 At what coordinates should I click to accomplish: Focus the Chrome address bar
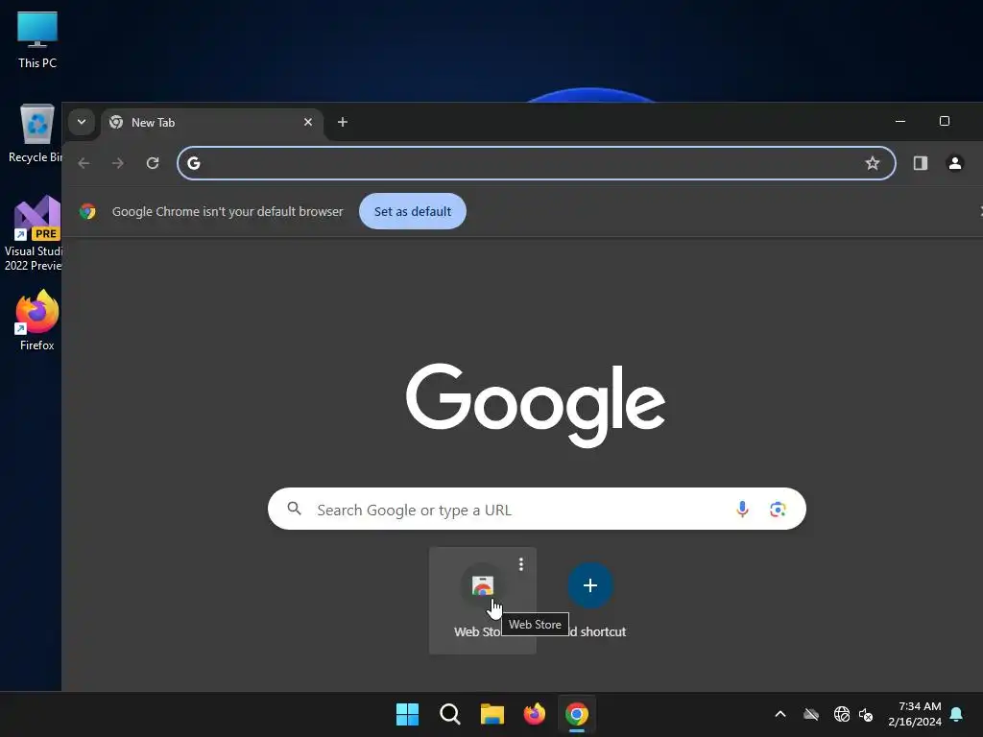[536, 163]
